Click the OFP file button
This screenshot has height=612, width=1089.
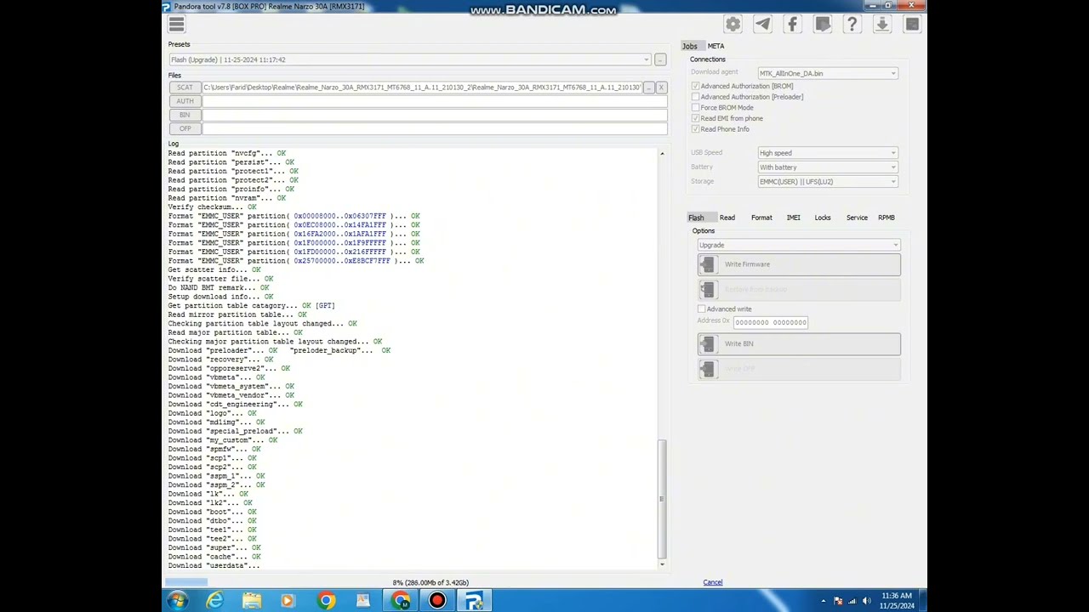point(185,128)
